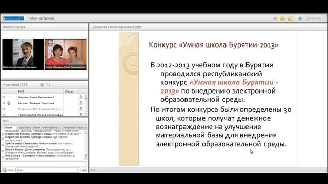Select the two women video thumbnail

point(66,54)
